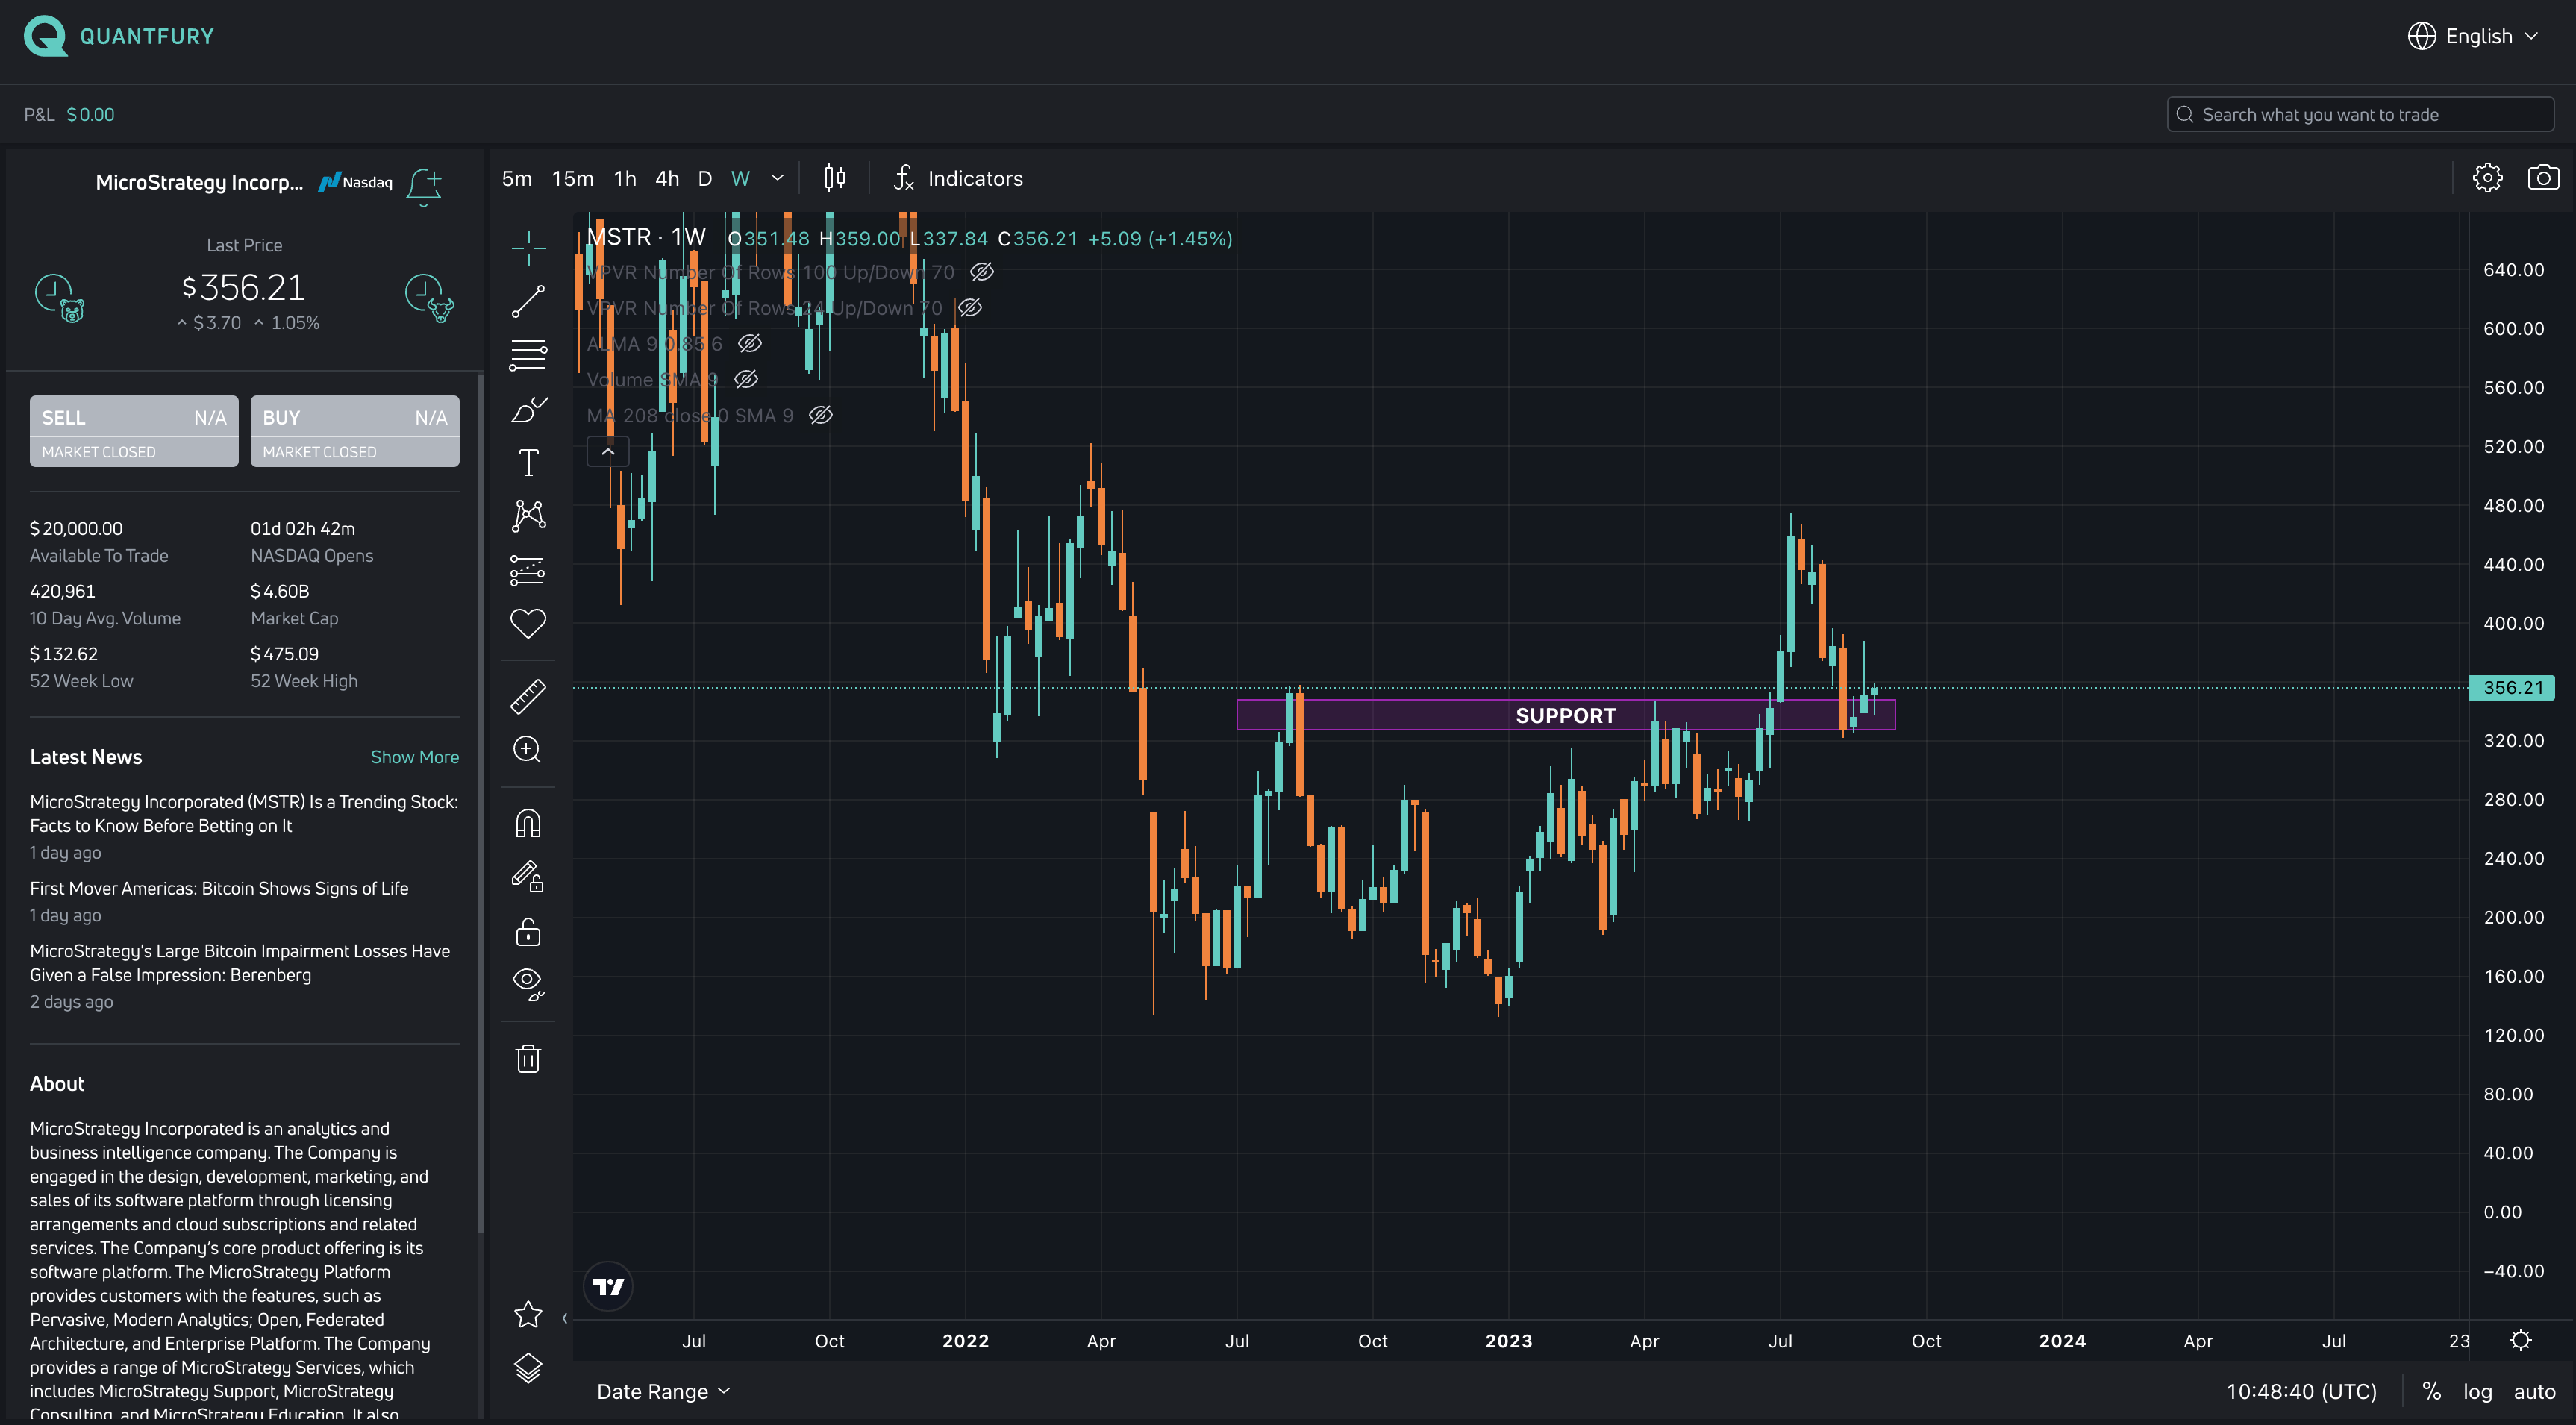Select the text annotation tool
Image resolution: width=2576 pixels, height=1425 pixels.
pyautogui.click(x=528, y=462)
